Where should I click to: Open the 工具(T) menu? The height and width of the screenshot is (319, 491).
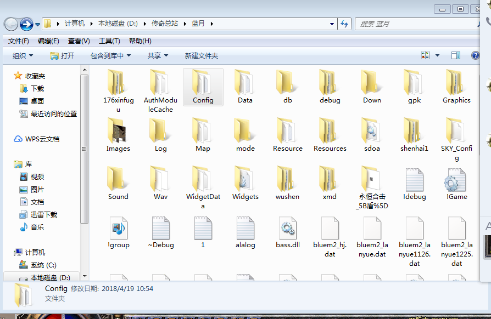(109, 41)
